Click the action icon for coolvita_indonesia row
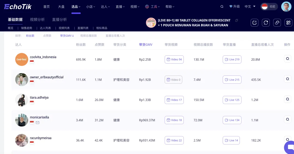294x154 pixels. (x=287, y=59)
